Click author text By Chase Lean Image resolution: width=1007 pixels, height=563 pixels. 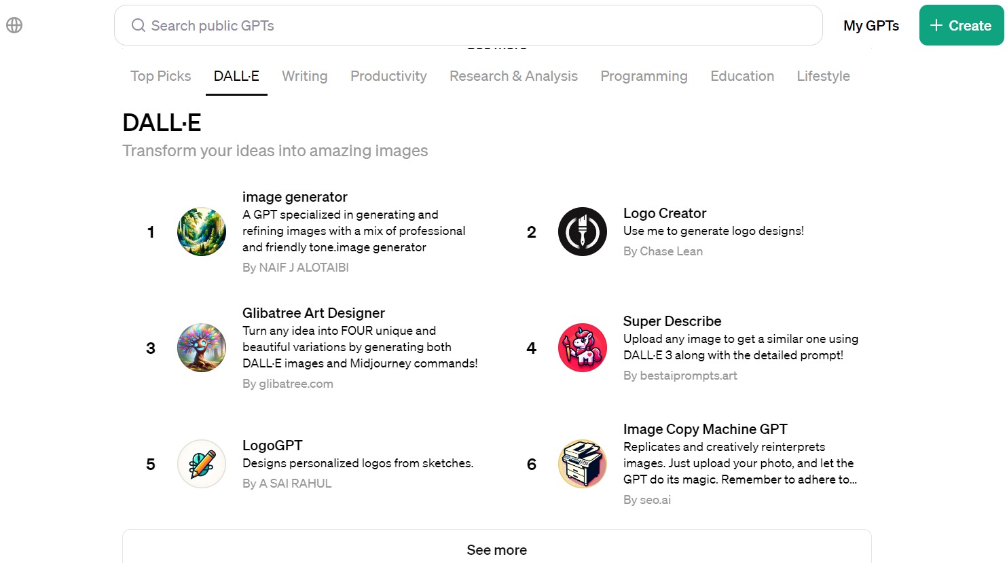click(x=663, y=251)
